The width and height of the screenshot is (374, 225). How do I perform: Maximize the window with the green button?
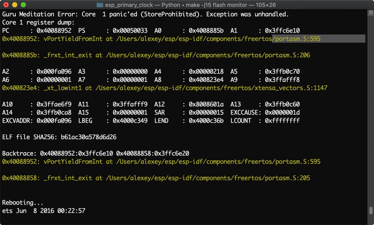pyautogui.click(x=23, y=5)
